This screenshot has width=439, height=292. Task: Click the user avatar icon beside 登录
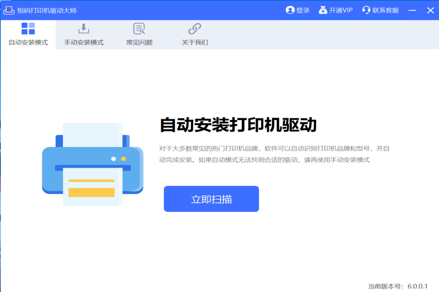pyautogui.click(x=290, y=10)
